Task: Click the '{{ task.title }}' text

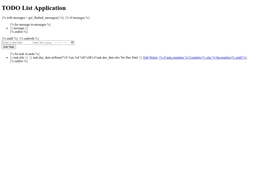Action: (19, 58)
